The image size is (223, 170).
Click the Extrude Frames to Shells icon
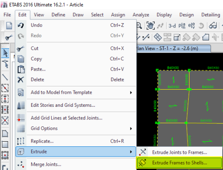tap(143, 163)
